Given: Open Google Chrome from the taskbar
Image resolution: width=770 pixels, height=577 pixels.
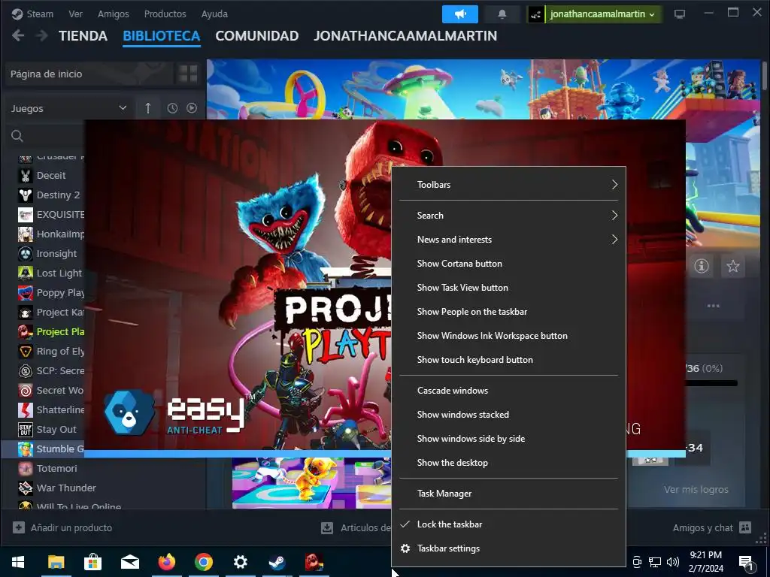Looking at the screenshot, I should 203,562.
